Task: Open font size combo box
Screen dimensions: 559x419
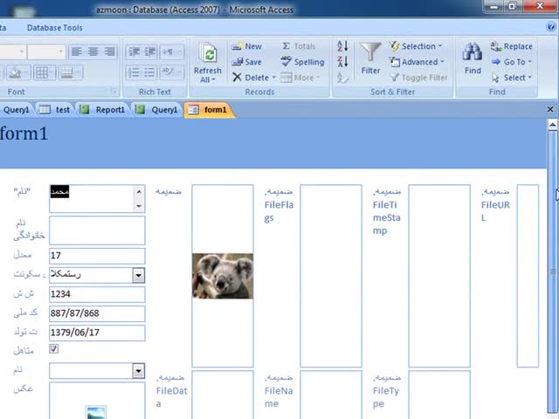Action: pos(47,52)
